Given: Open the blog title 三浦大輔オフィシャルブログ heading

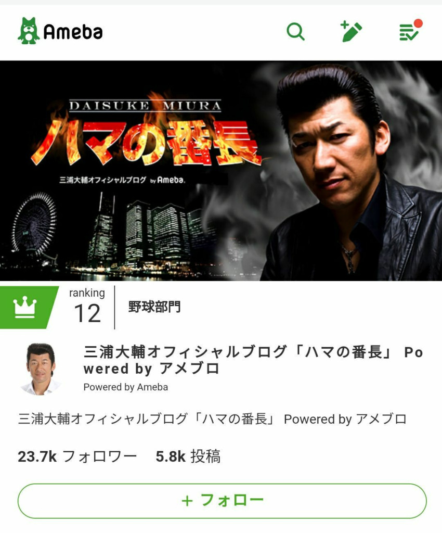Looking at the screenshot, I should pyautogui.click(x=253, y=360).
